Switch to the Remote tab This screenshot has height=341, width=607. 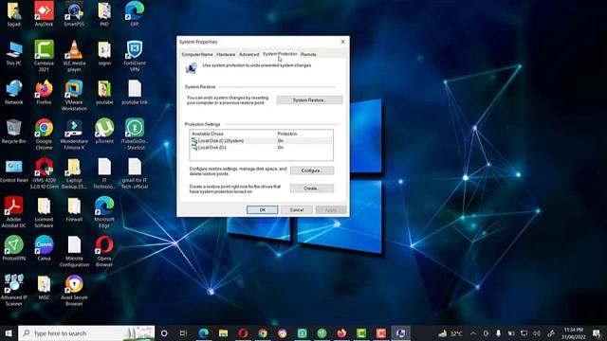pos(308,55)
